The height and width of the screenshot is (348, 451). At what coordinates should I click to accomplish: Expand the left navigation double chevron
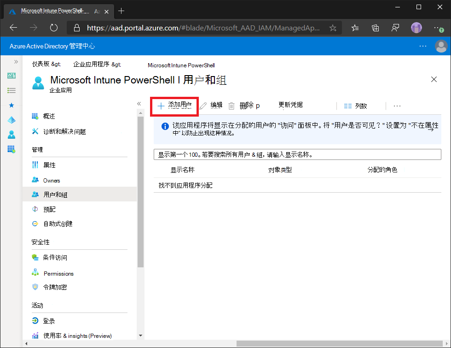[x=16, y=62]
